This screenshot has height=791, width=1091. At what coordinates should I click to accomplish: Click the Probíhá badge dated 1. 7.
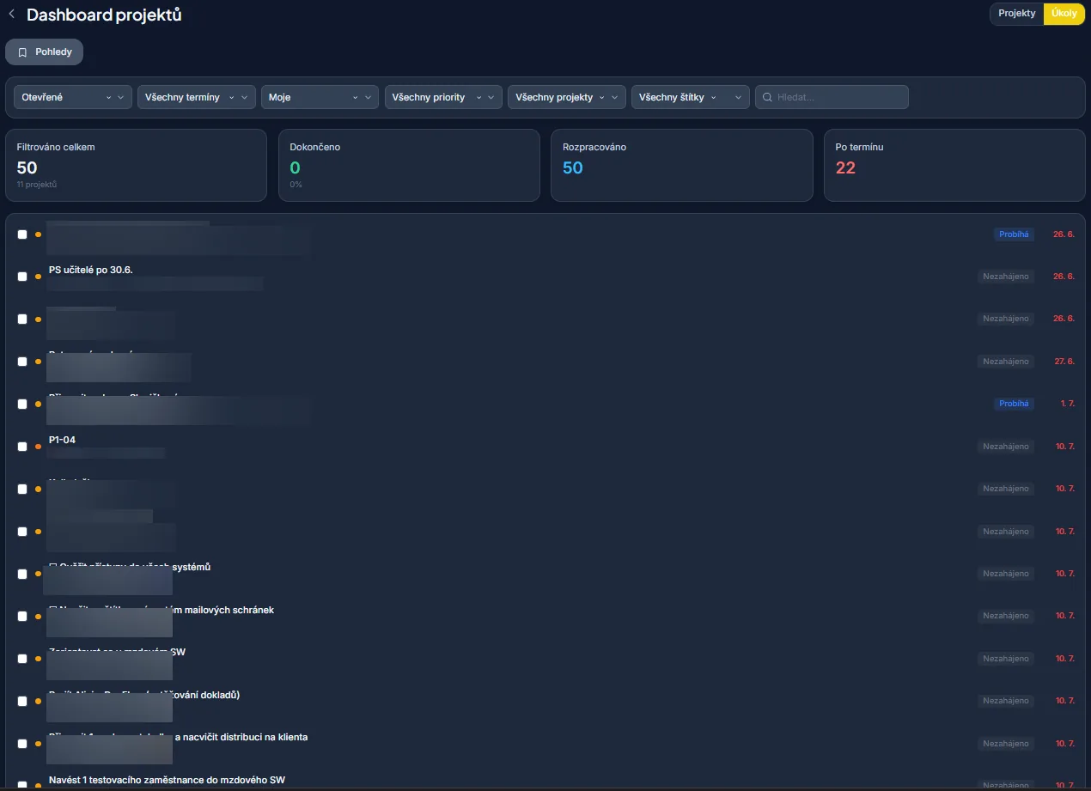coord(1014,404)
